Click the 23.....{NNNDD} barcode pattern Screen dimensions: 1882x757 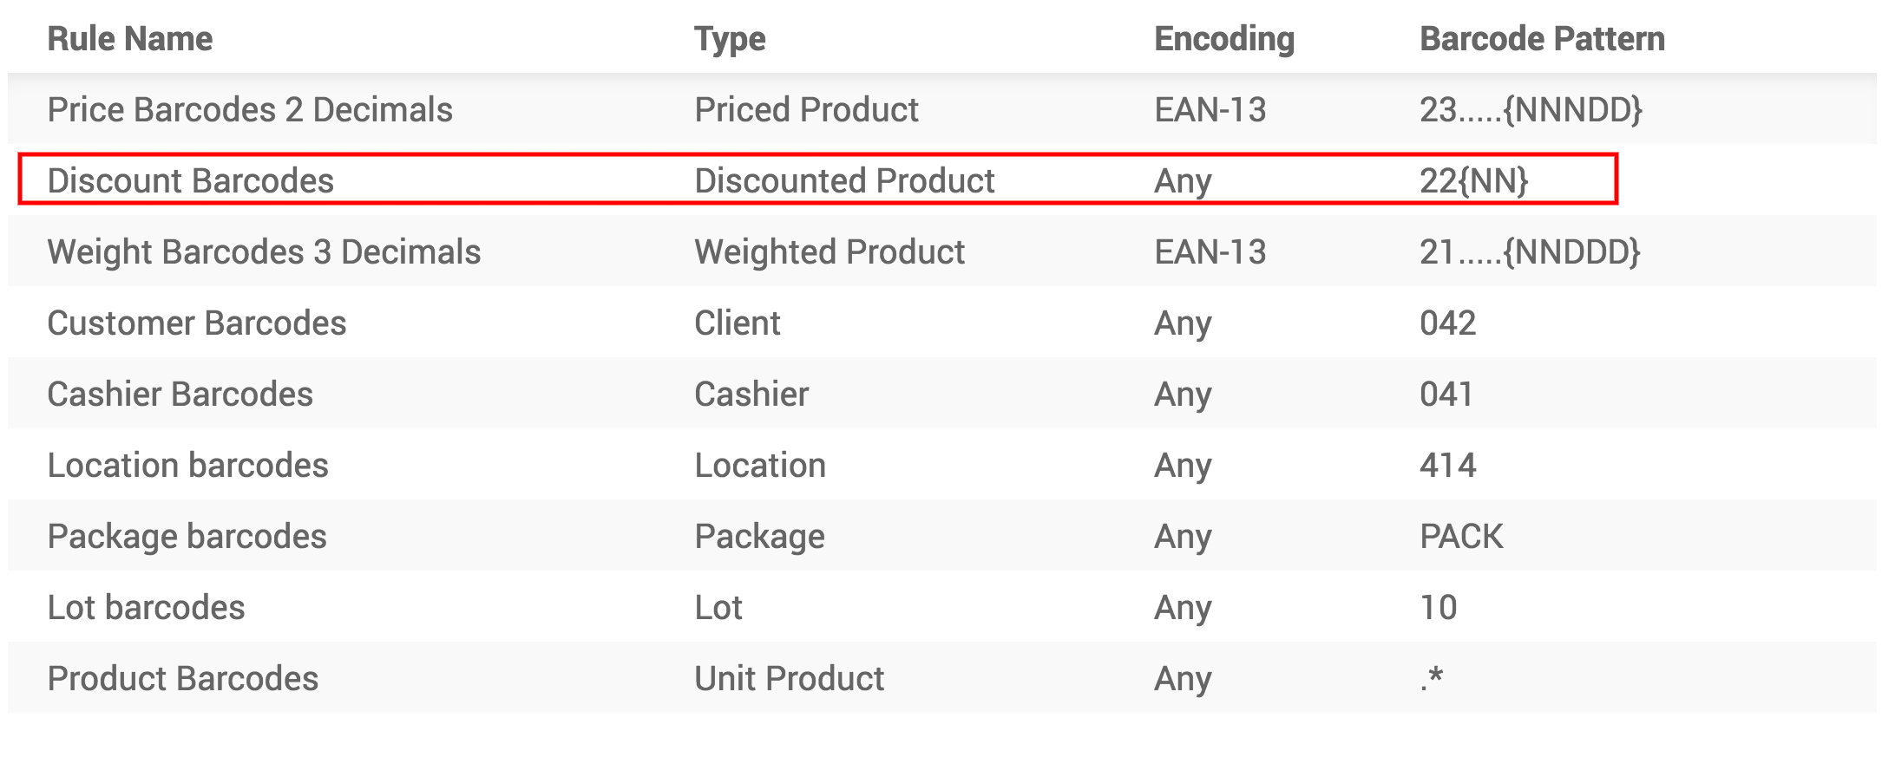point(1531,110)
